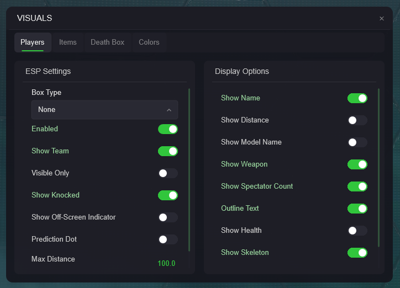
Task: Toggle Show Spectator Count off
Action: (x=357, y=186)
